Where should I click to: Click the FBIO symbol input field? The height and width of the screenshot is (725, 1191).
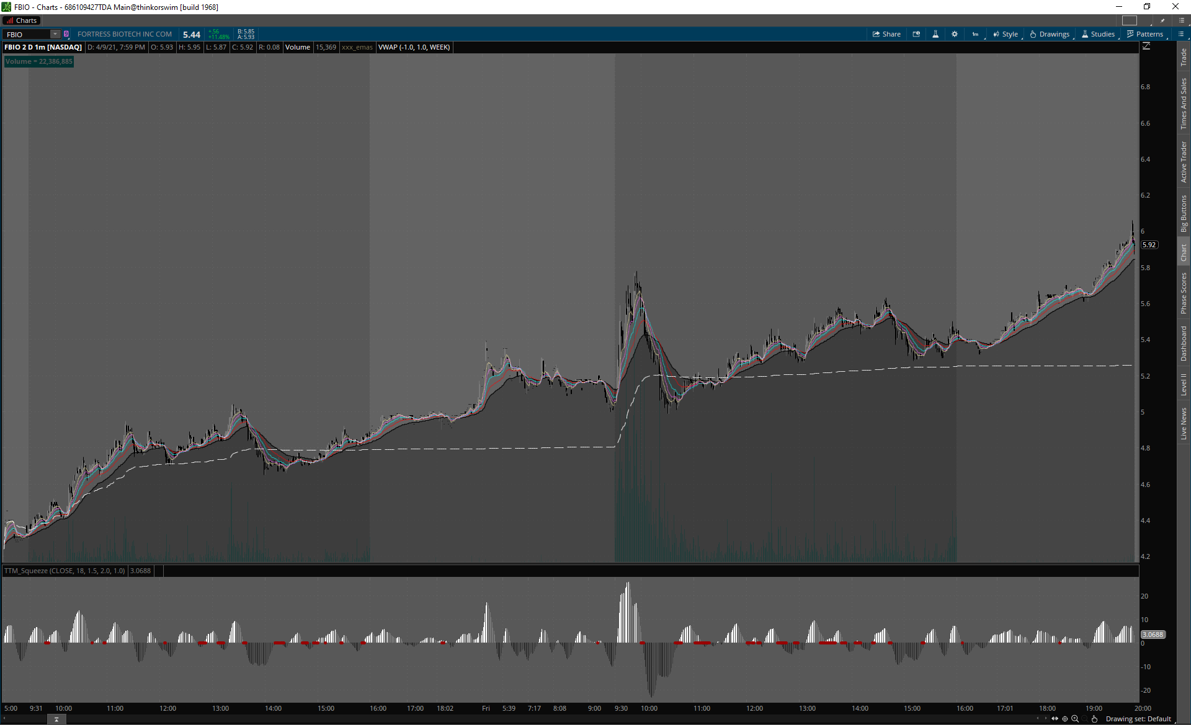pyautogui.click(x=26, y=34)
